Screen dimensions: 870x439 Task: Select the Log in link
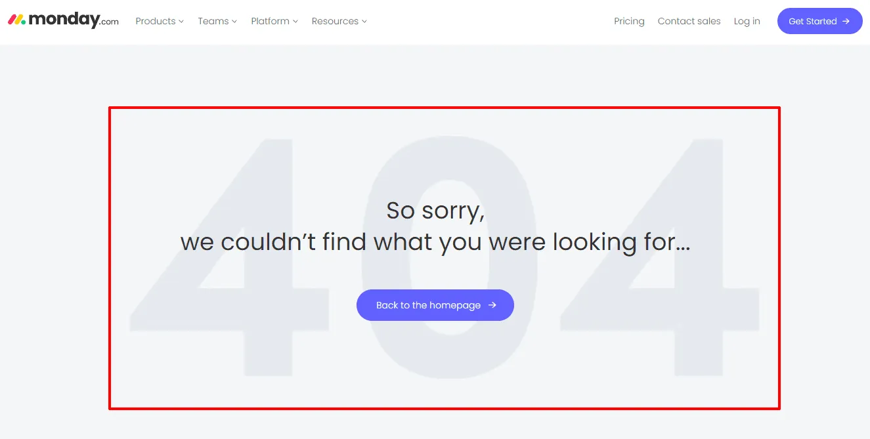point(747,21)
